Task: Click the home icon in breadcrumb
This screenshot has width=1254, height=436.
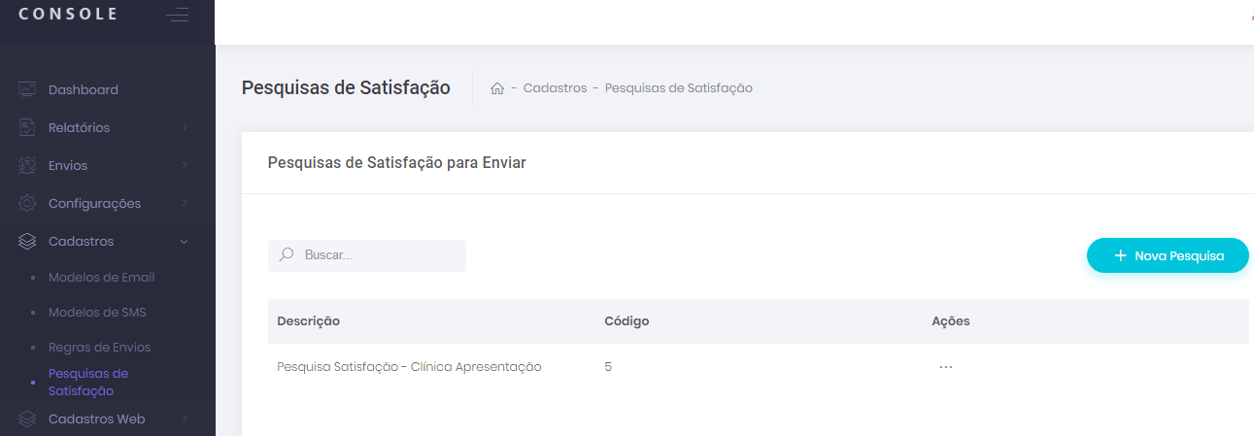Action: pos(497,88)
